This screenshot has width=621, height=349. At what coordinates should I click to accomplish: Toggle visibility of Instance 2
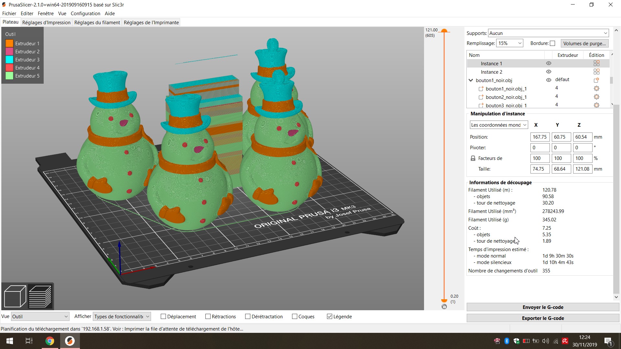[x=549, y=72]
